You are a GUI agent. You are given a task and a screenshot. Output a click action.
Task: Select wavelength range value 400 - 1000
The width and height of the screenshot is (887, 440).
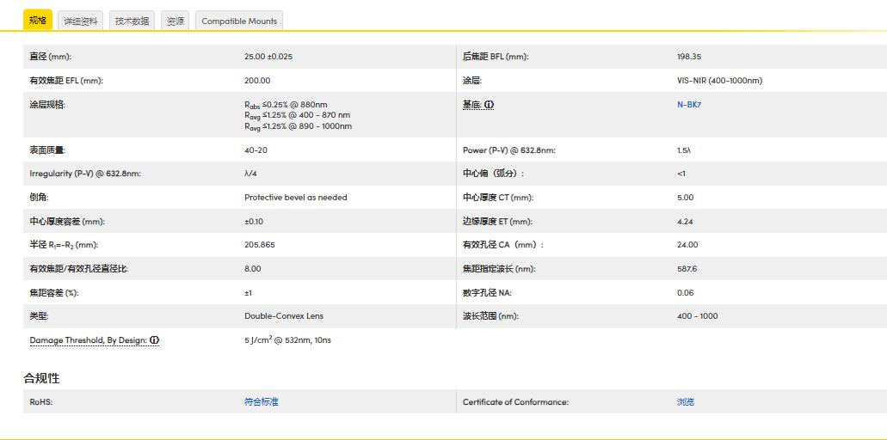[698, 315]
